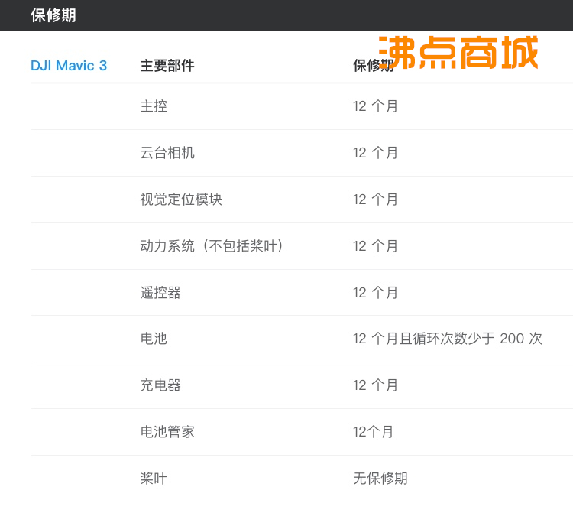573x513 pixels.
Task: Select 12 个月 in the 动力系统 row
Action: coord(375,246)
